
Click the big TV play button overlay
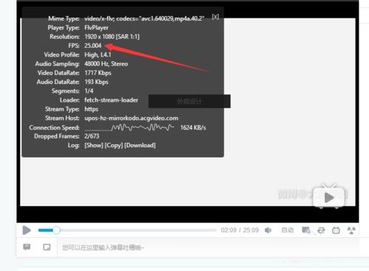tap(329, 197)
